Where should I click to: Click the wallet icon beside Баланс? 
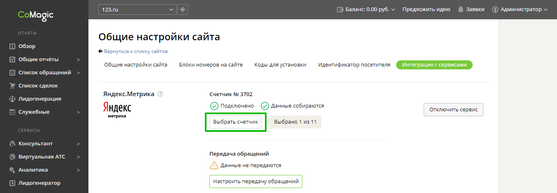pyautogui.click(x=340, y=9)
